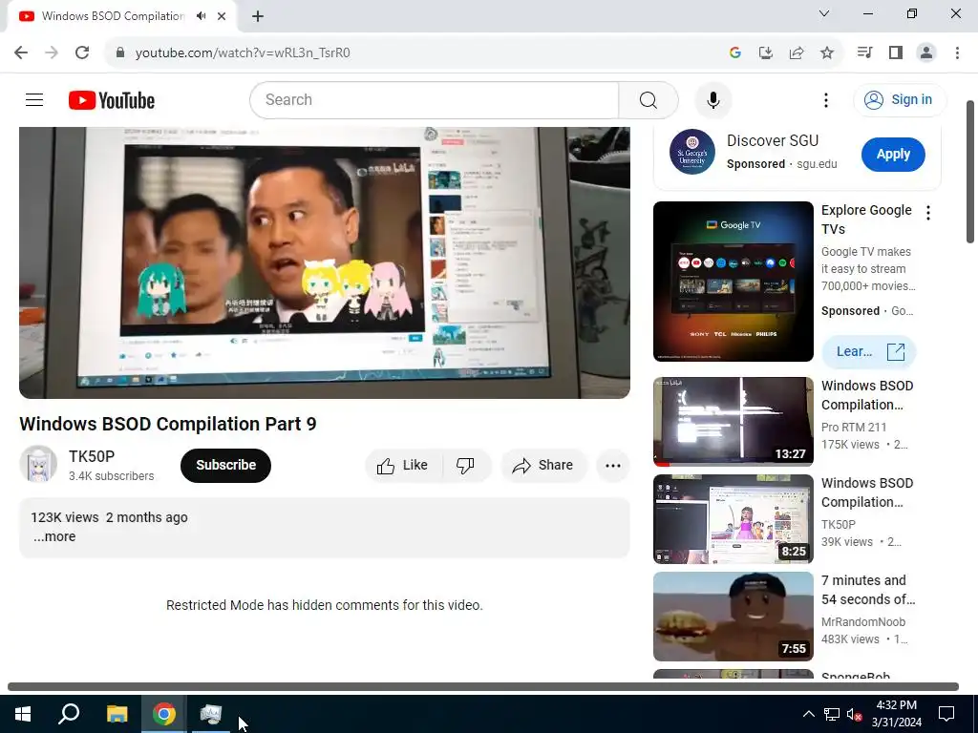This screenshot has height=733, width=978.
Task: Reload the current page
Action: click(82, 52)
